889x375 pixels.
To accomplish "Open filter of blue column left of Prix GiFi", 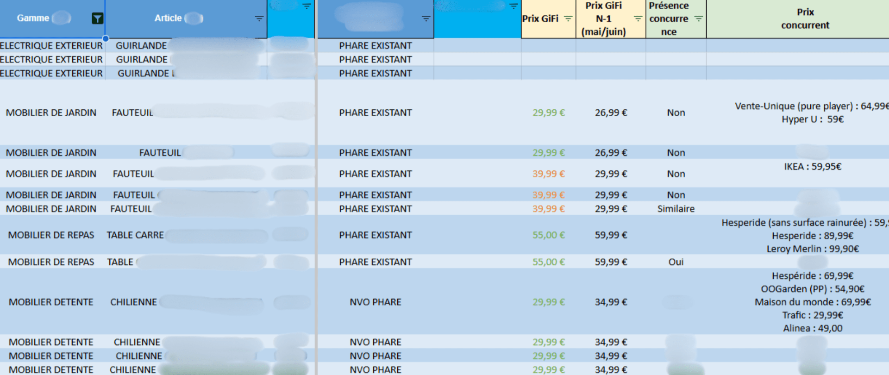I will tap(513, 6).
